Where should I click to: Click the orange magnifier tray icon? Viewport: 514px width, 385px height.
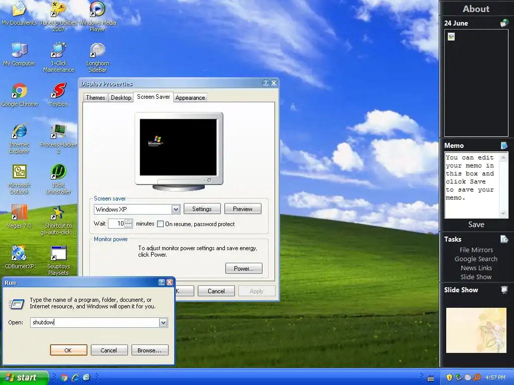[477, 377]
